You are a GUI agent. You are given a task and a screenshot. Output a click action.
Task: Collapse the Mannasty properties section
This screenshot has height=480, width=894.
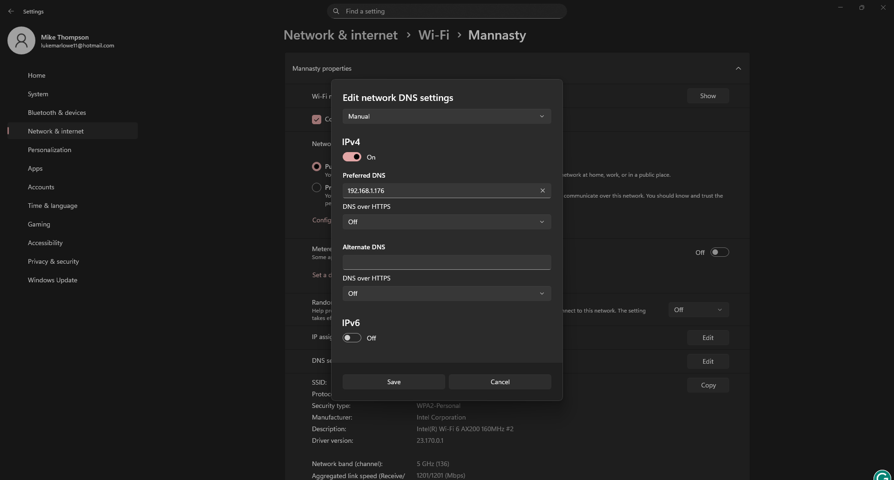coord(738,68)
